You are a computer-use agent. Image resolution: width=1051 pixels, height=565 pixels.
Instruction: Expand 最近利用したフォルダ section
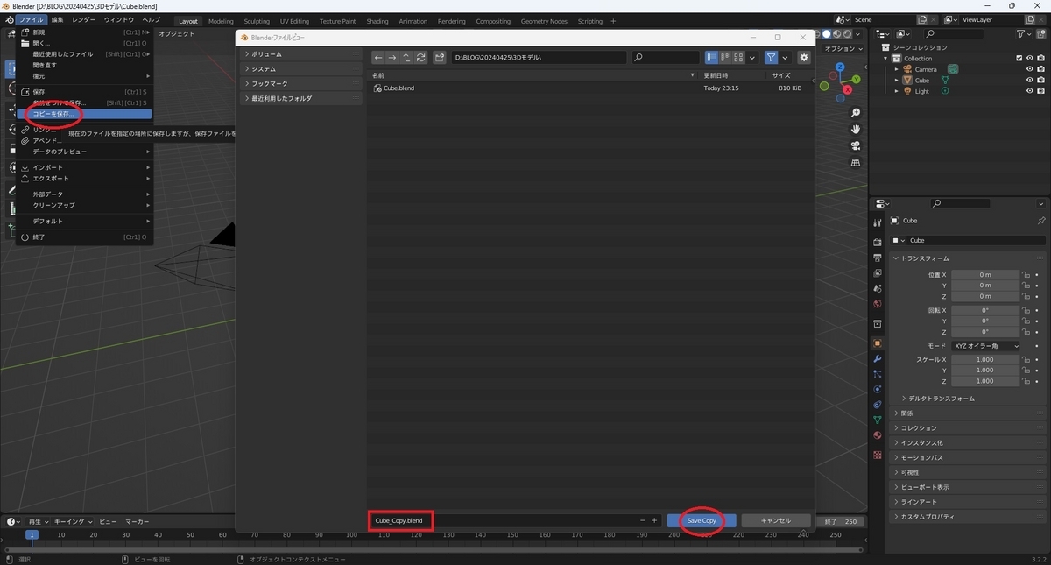click(x=300, y=99)
